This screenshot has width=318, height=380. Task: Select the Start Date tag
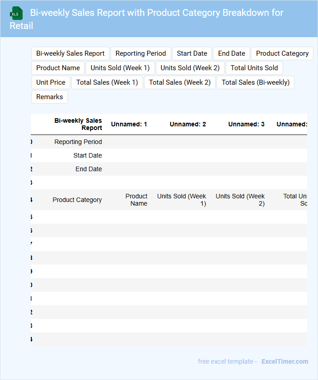coord(192,53)
